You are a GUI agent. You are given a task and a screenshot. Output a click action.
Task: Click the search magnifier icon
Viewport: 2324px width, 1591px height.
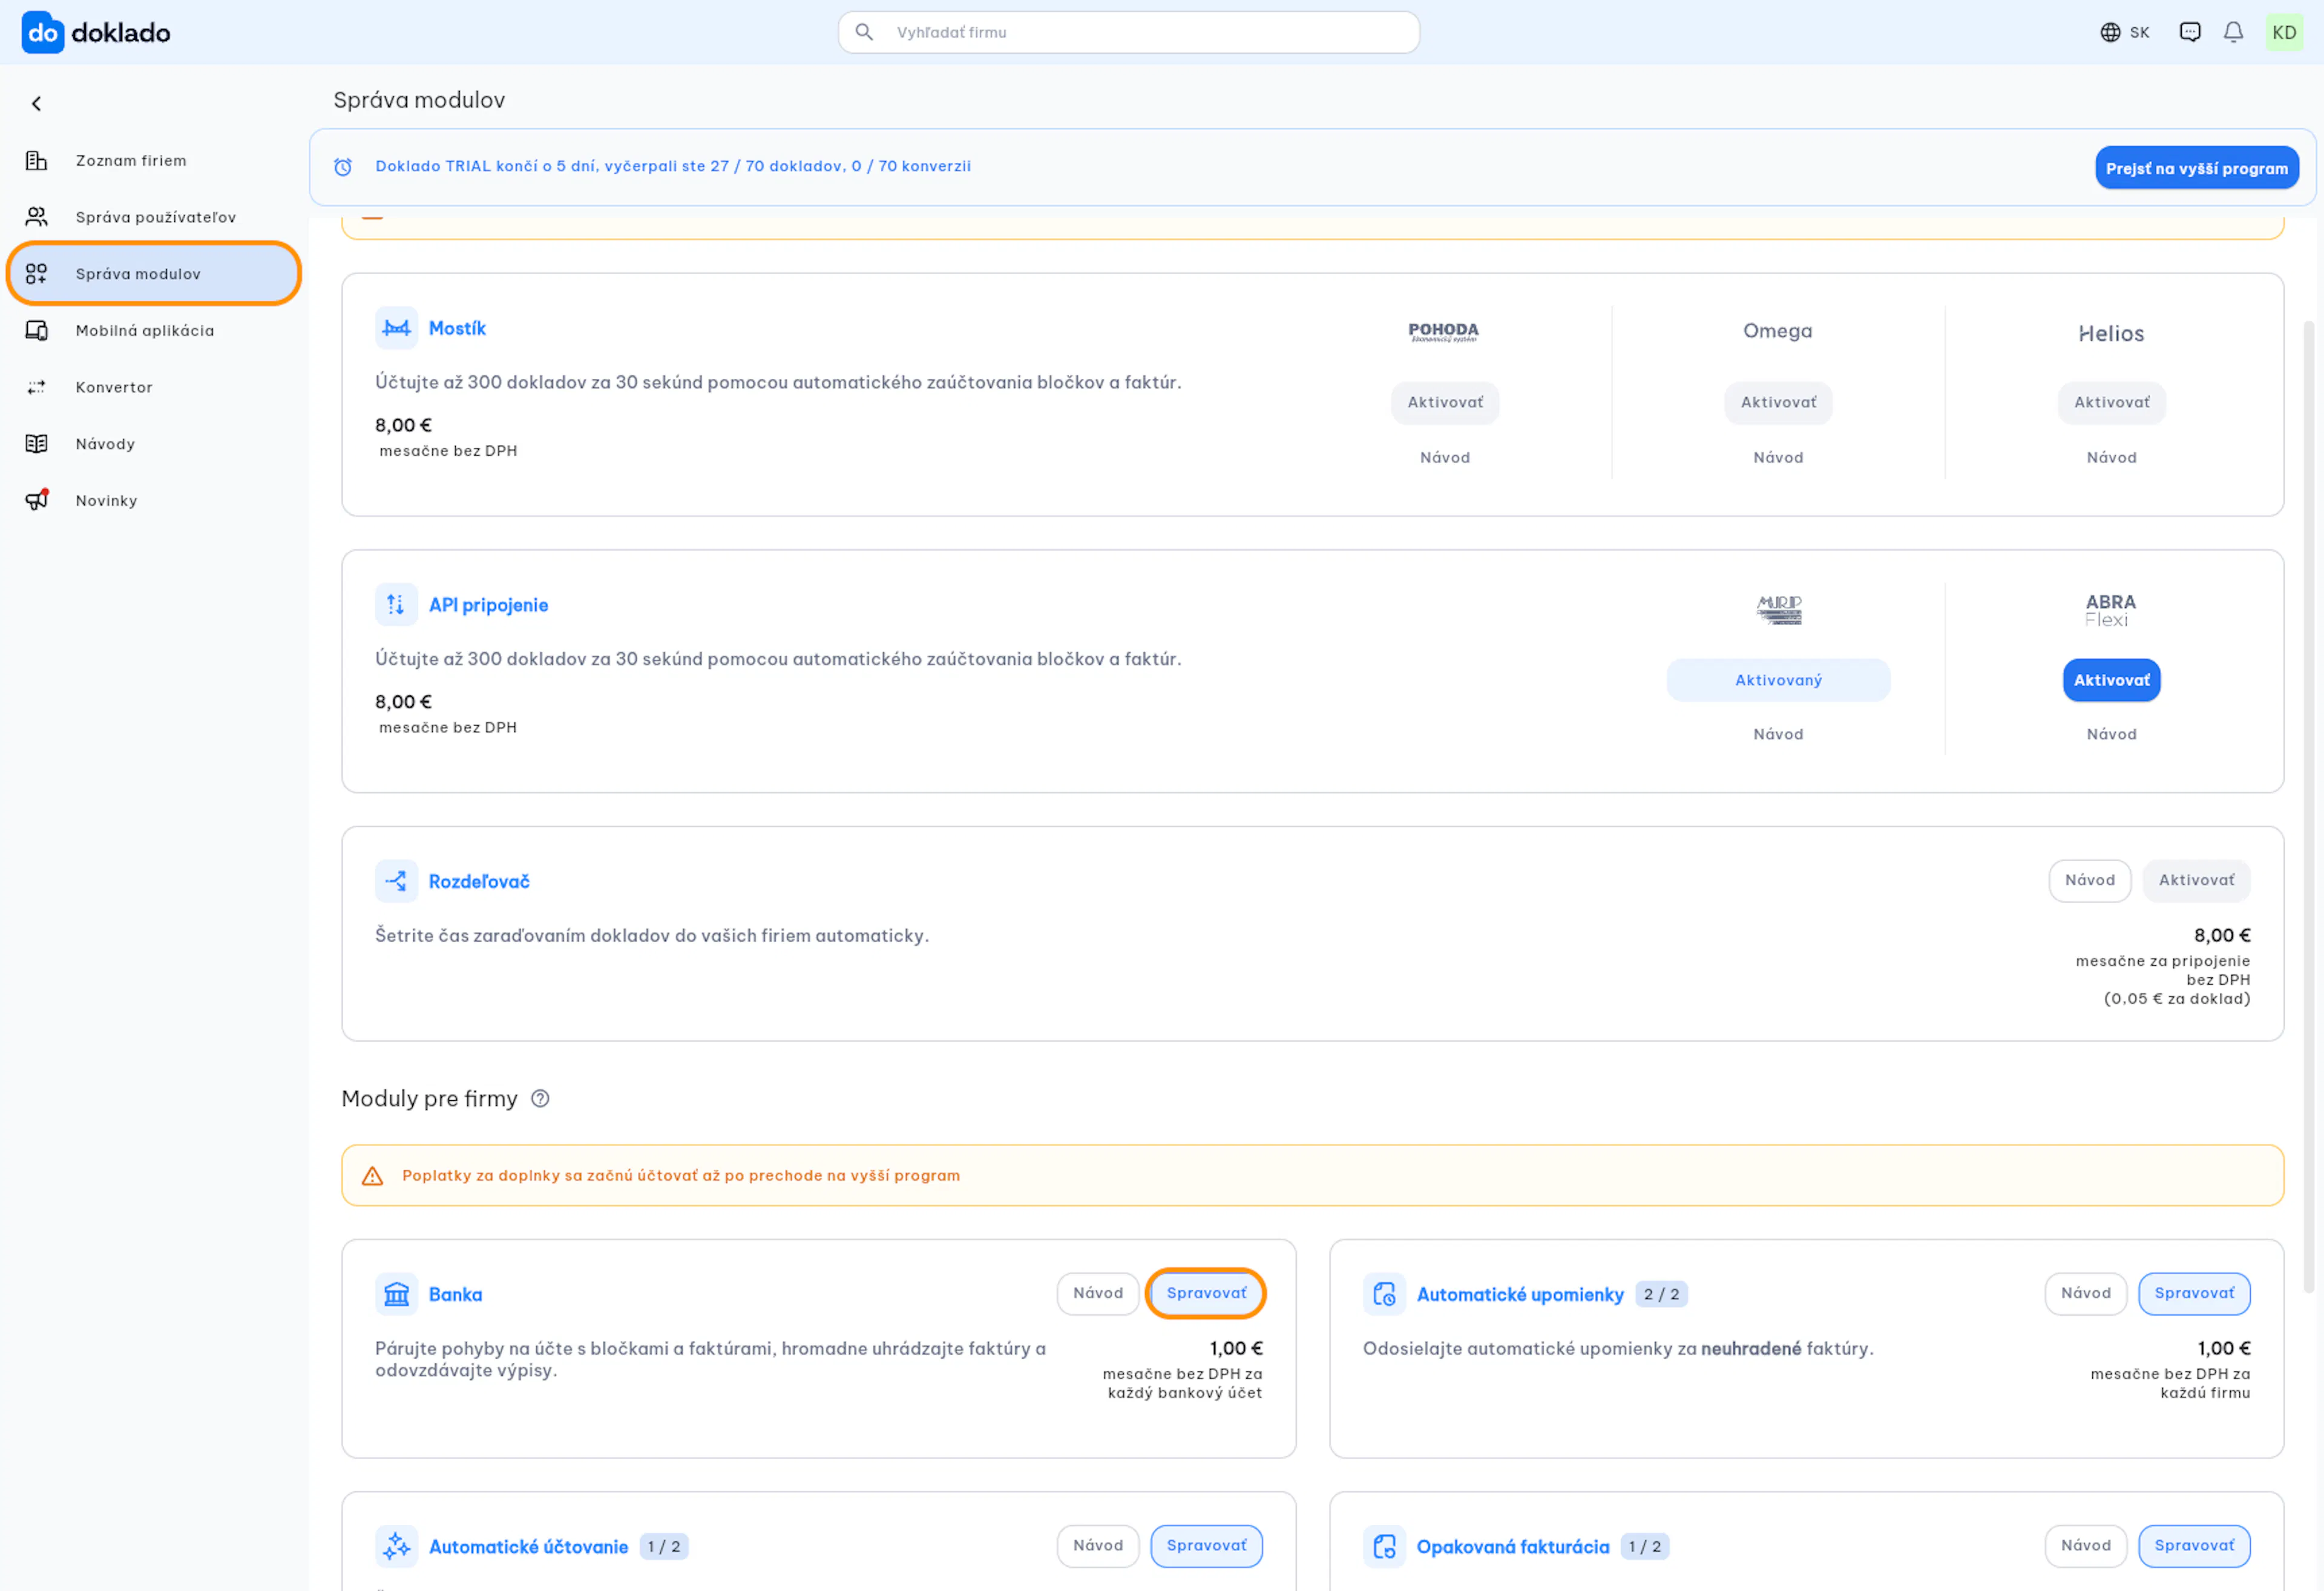tap(865, 32)
